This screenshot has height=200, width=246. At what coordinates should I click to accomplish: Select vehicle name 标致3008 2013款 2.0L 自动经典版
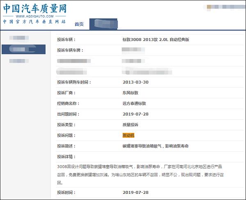pyautogui.click(x=156, y=39)
